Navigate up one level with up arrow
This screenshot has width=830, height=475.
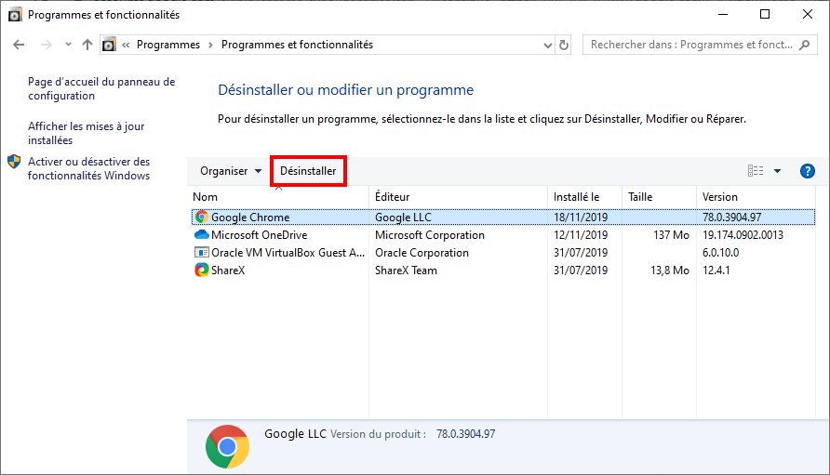click(87, 45)
